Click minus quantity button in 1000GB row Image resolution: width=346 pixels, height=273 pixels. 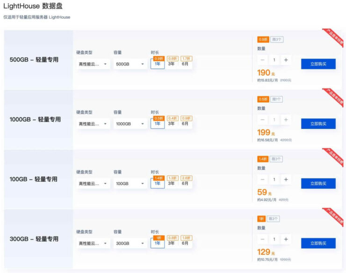[x=263, y=119]
